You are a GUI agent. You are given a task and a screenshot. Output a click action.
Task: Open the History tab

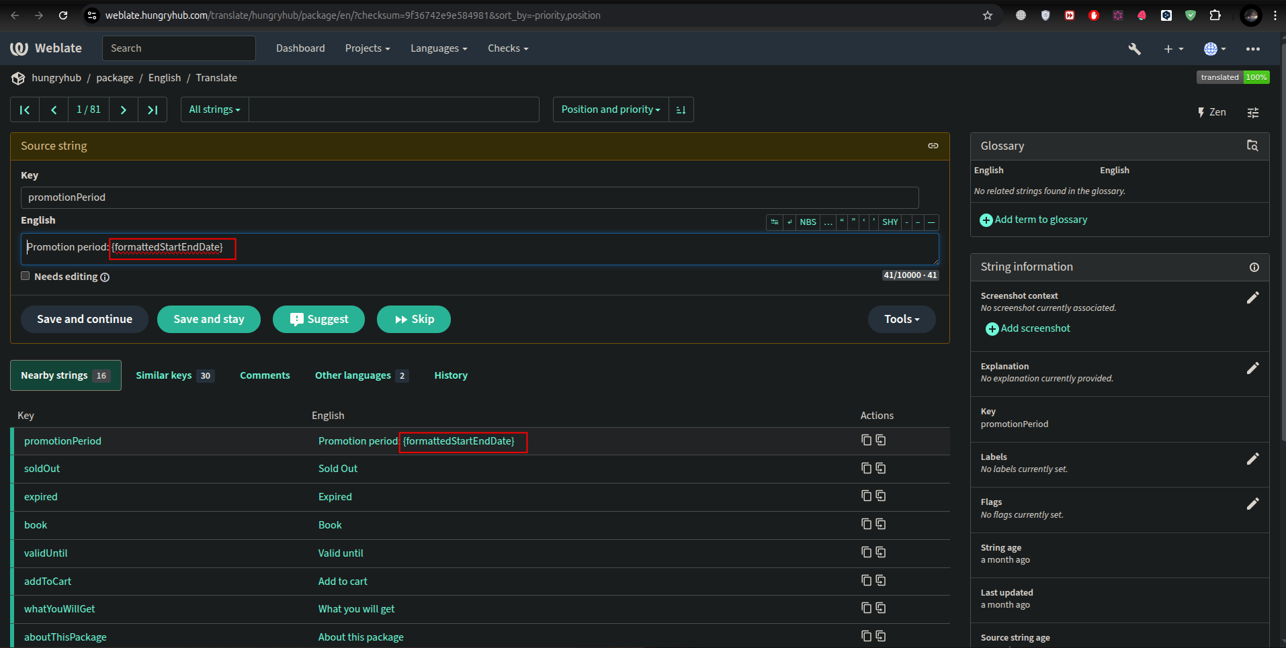[450, 375]
